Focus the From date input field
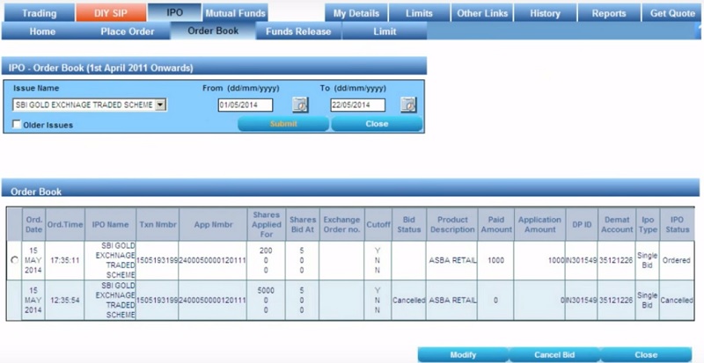Image resolution: width=704 pixels, height=363 pixels. (x=246, y=105)
